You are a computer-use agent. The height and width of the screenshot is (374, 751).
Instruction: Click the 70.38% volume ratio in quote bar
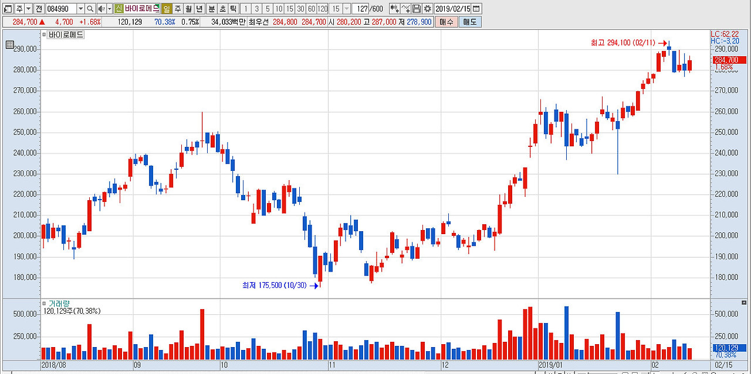pyautogui.click(x=165, y=22)
